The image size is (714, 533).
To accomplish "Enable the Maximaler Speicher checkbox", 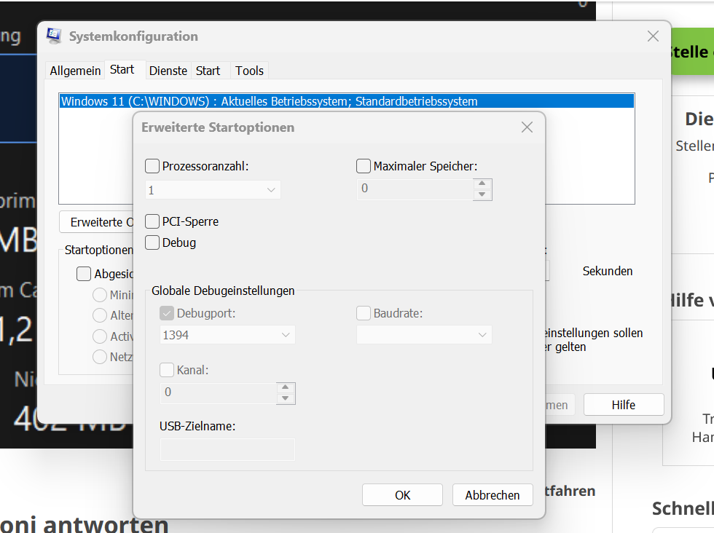I will pos(364,166).
